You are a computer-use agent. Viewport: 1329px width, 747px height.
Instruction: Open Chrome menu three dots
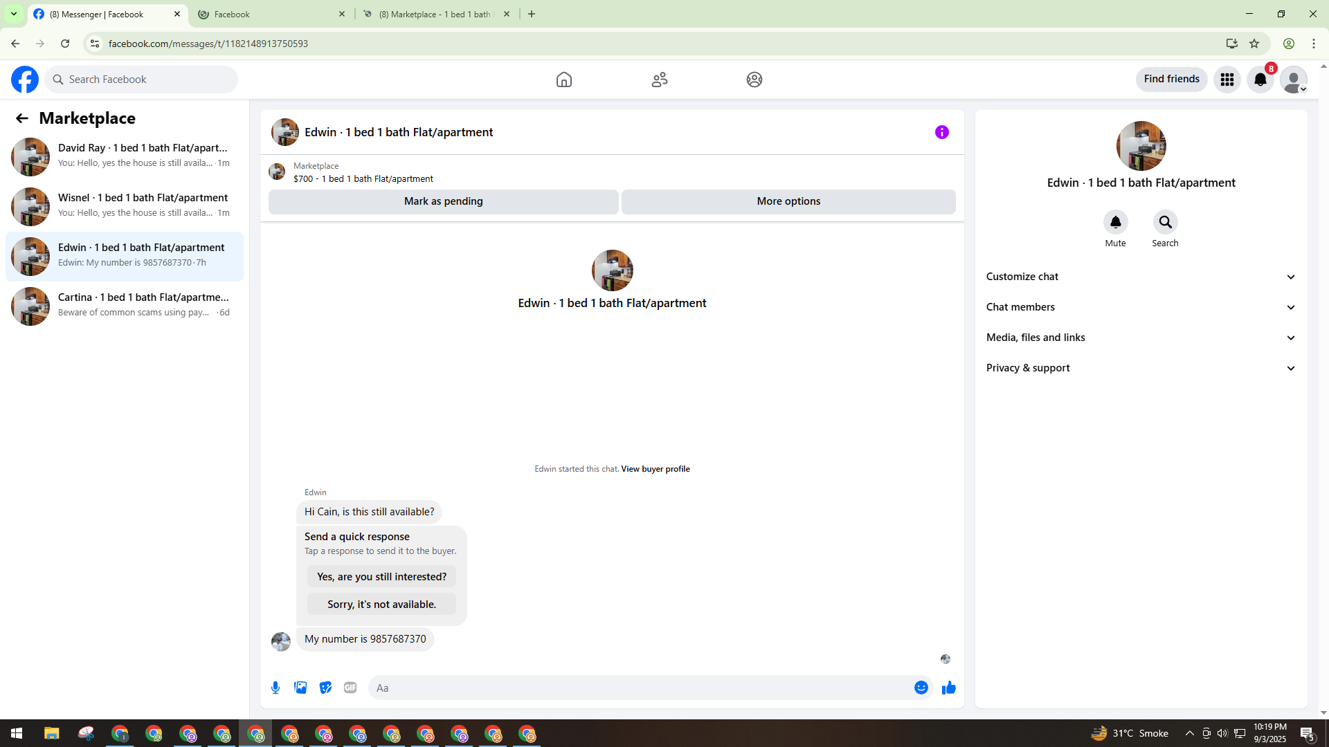(1314, 44)
